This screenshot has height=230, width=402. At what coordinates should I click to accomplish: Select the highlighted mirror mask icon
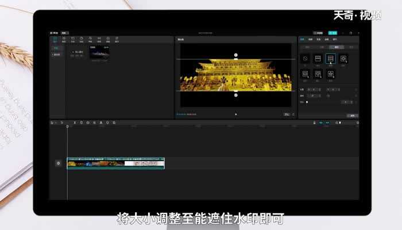point(330,59)
